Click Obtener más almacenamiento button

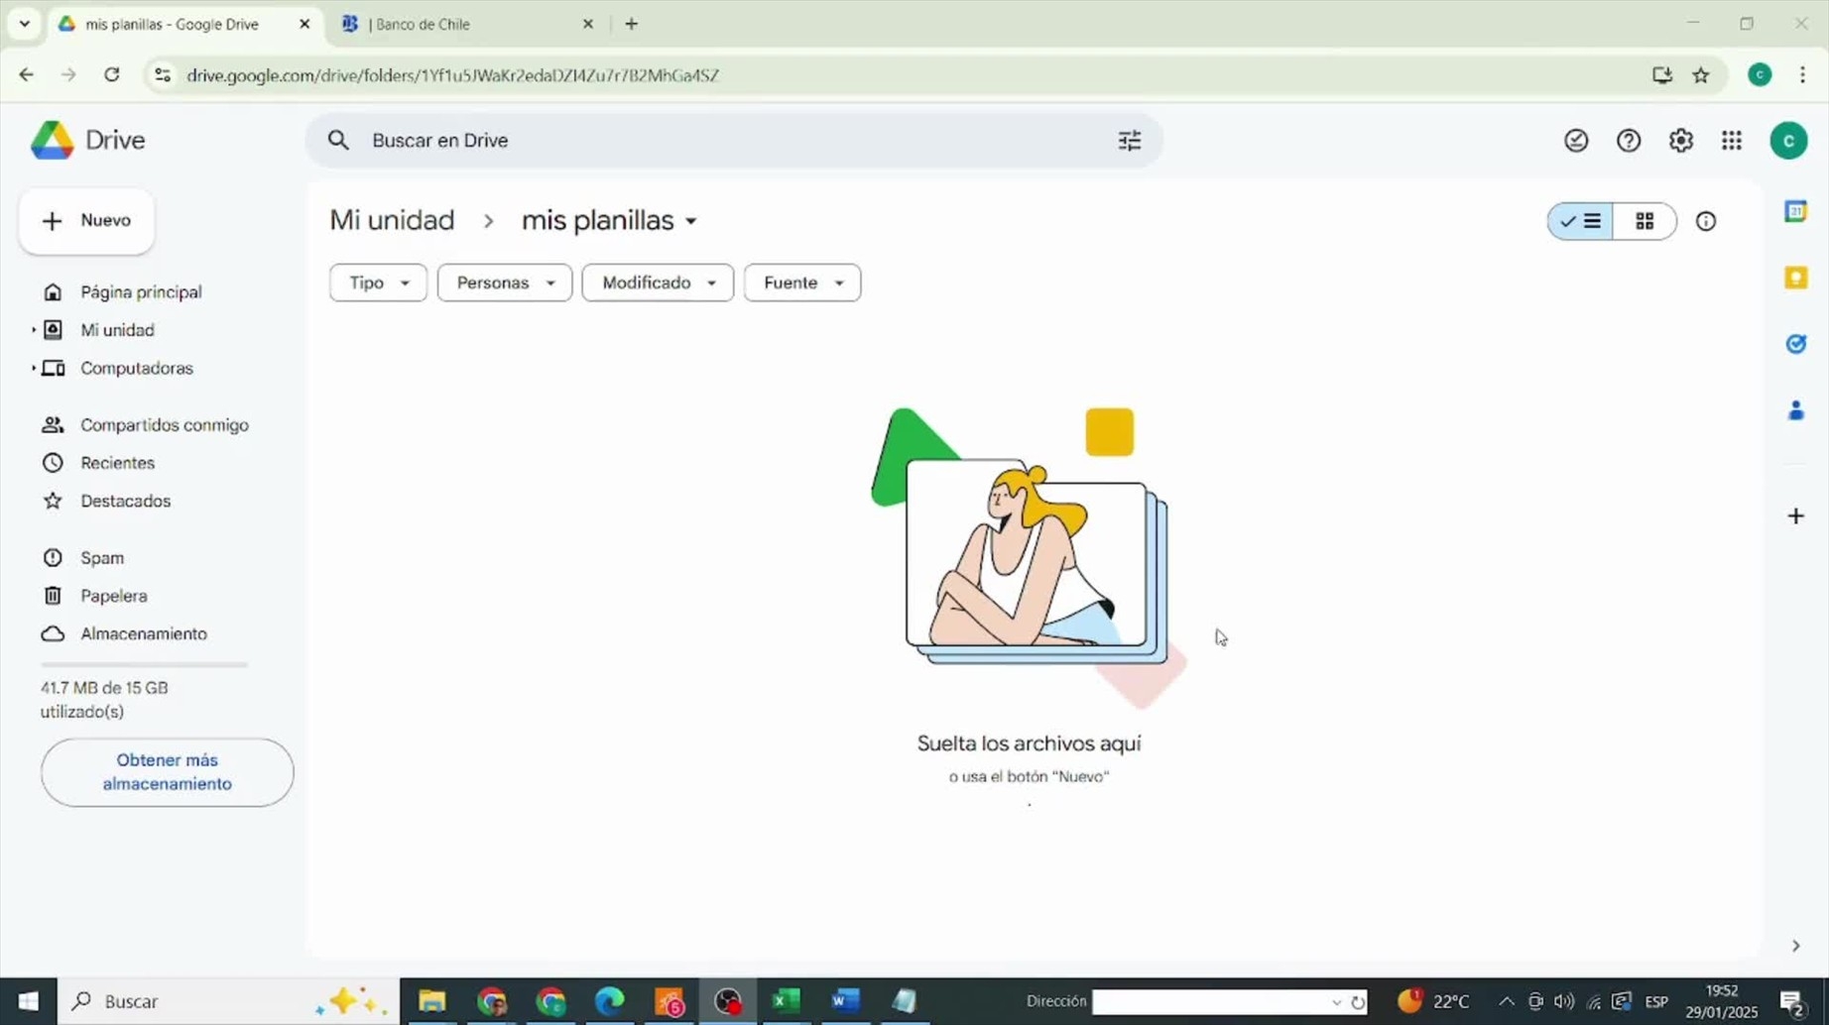167,771
